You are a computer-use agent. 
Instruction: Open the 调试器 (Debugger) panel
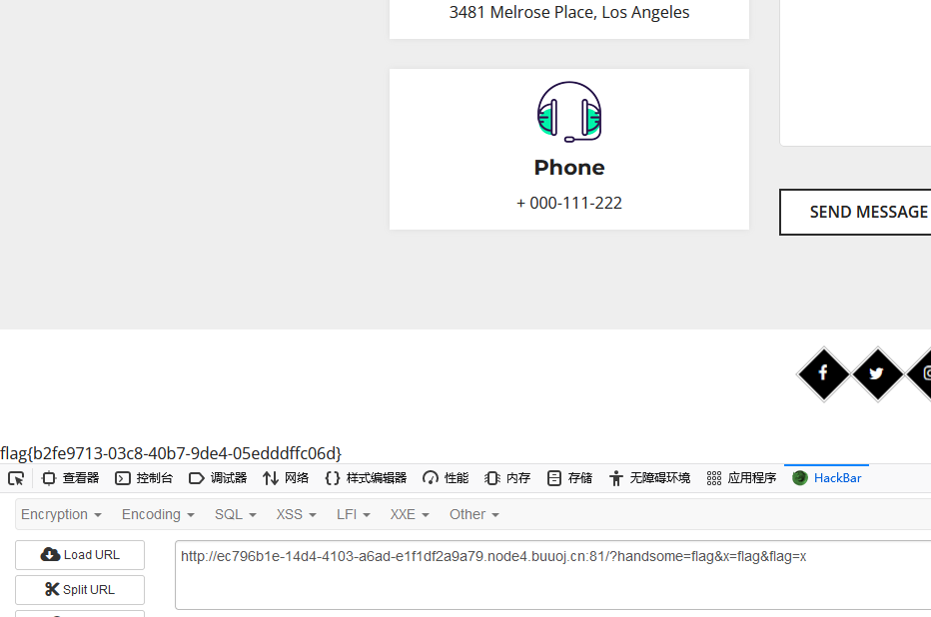tap(218, 478)
